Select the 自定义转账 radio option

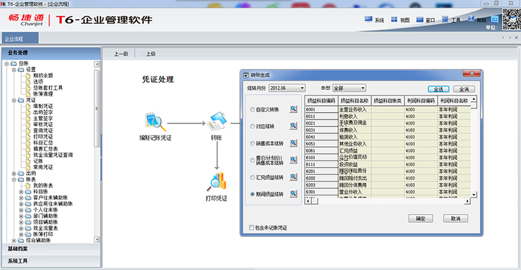(253, 110)
